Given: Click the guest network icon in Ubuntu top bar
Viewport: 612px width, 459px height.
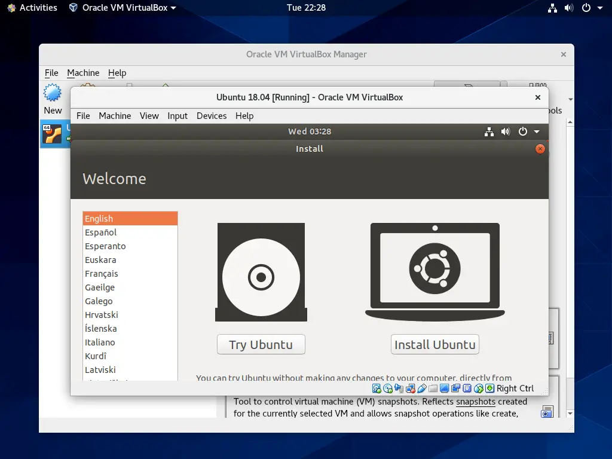Looking at the screenshot, I should point(489,131).
